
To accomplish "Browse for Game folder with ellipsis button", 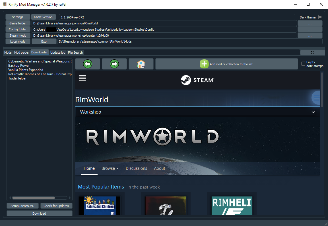I will click(310, 23).
